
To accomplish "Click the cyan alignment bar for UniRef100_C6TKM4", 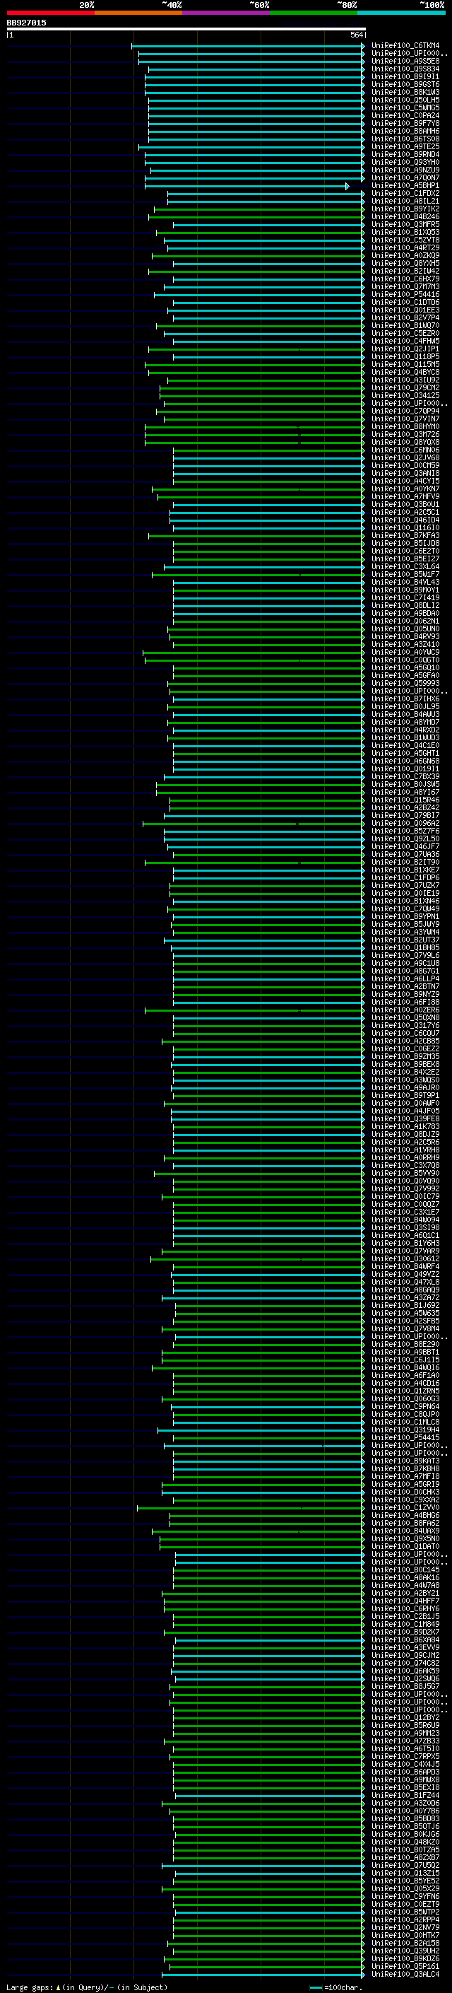I will (247, 46).
